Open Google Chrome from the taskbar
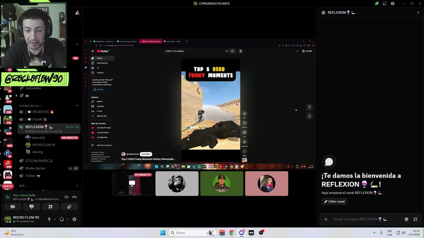The image size is (424, 238). (x=232, y=233)
